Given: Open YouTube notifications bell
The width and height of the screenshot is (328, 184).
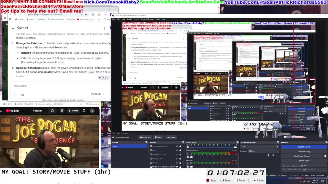Looking at the screenshot, I should [x=84, y=111].
